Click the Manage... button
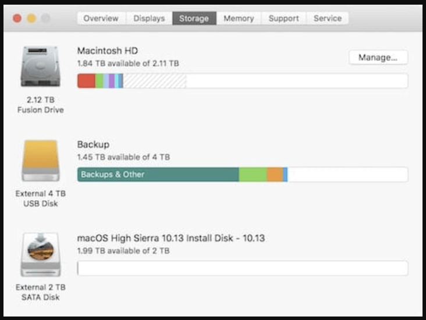426x320 pixels. (378, 57)
